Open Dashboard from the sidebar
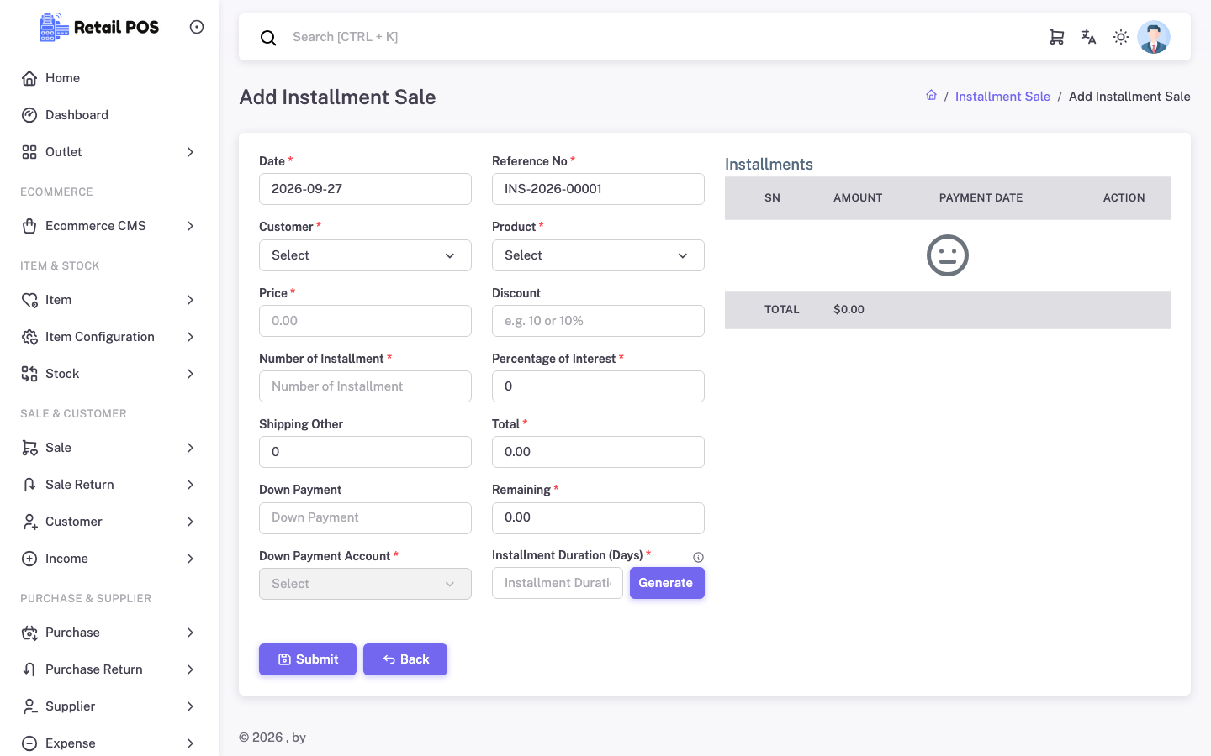Image resolution: width=1211 pixels, height=756 pixels. pyautogui.click(x=109, y=115)
